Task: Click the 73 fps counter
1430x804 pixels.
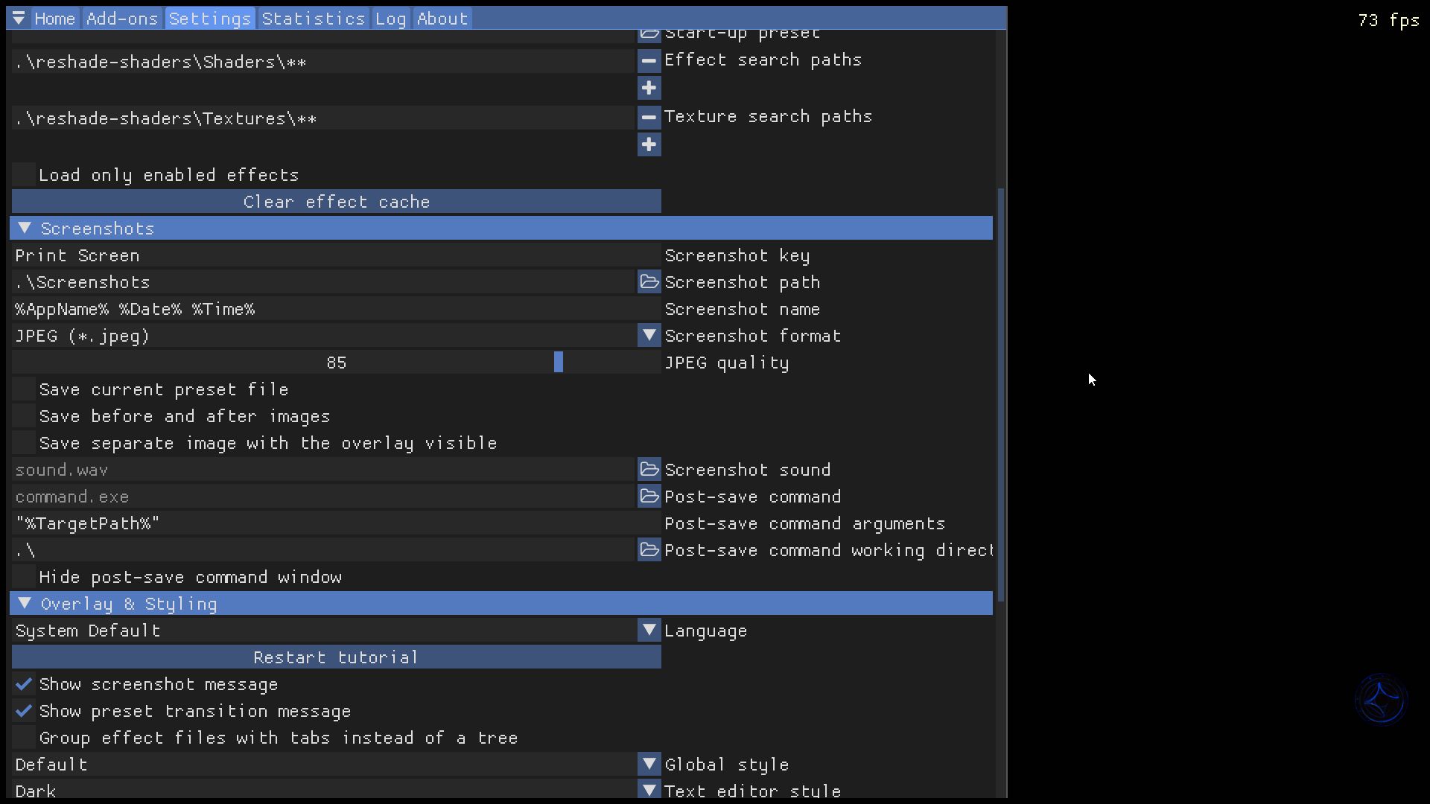Action: coord(1388,20)
